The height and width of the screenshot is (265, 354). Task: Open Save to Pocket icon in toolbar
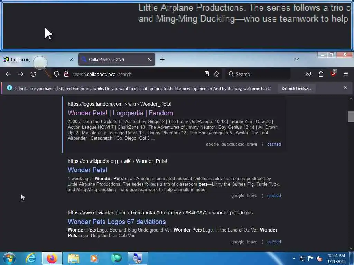[308, 74]
